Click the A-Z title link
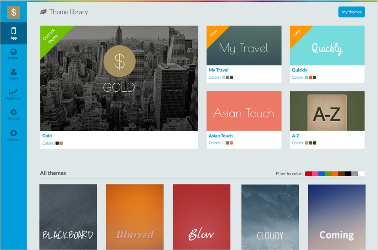This screenshot has height=250, width=378. (296, 135)
